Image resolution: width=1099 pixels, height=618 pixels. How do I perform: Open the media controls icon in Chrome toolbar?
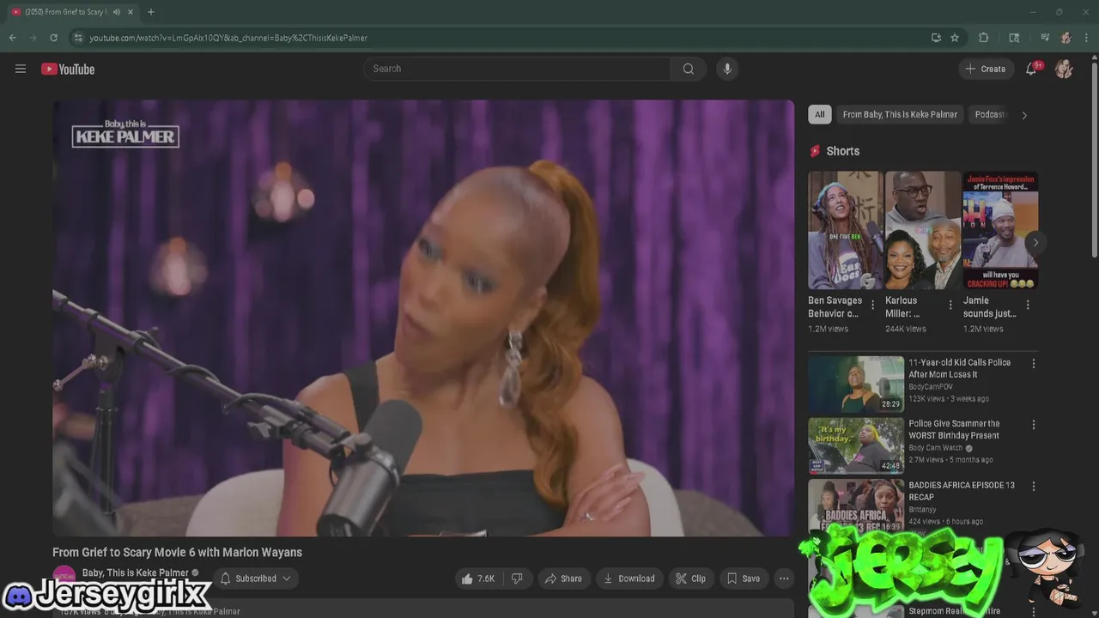[x=1045, y=38]
